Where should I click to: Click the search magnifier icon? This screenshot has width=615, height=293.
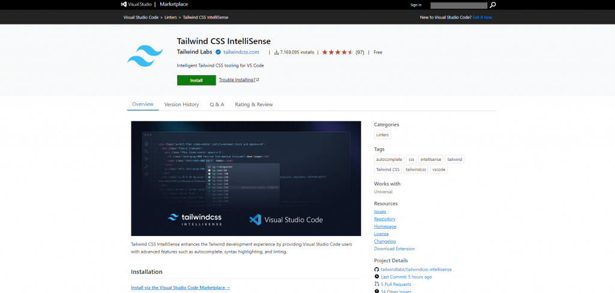[x=492, y=5]
